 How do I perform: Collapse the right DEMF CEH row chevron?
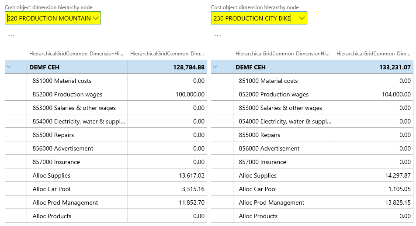pyautogui.click(x=216, y=67)
